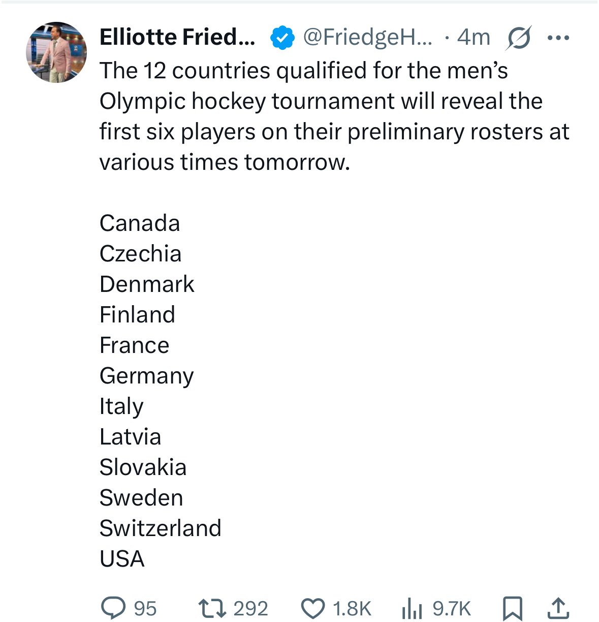Like the post with the heart icon
The image size is (599, 622).
click(313, 608)
